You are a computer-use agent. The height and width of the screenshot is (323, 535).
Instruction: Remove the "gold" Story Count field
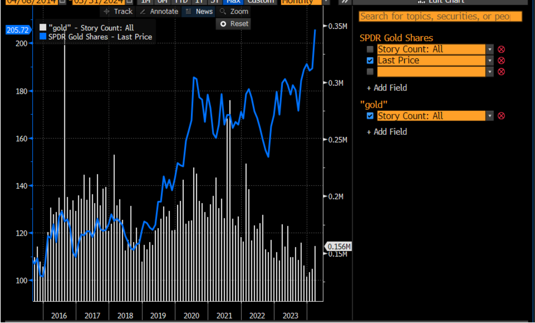[x=501, y=116]
